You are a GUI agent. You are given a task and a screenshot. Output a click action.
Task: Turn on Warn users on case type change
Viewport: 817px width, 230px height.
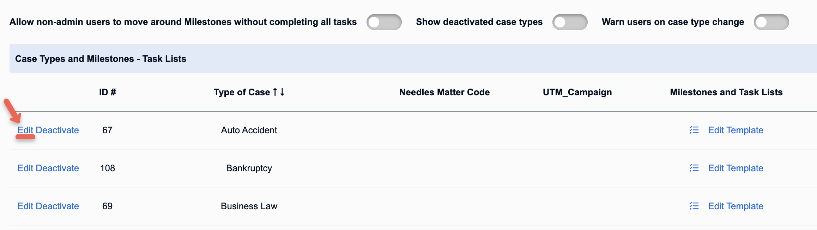pos(771,22)
